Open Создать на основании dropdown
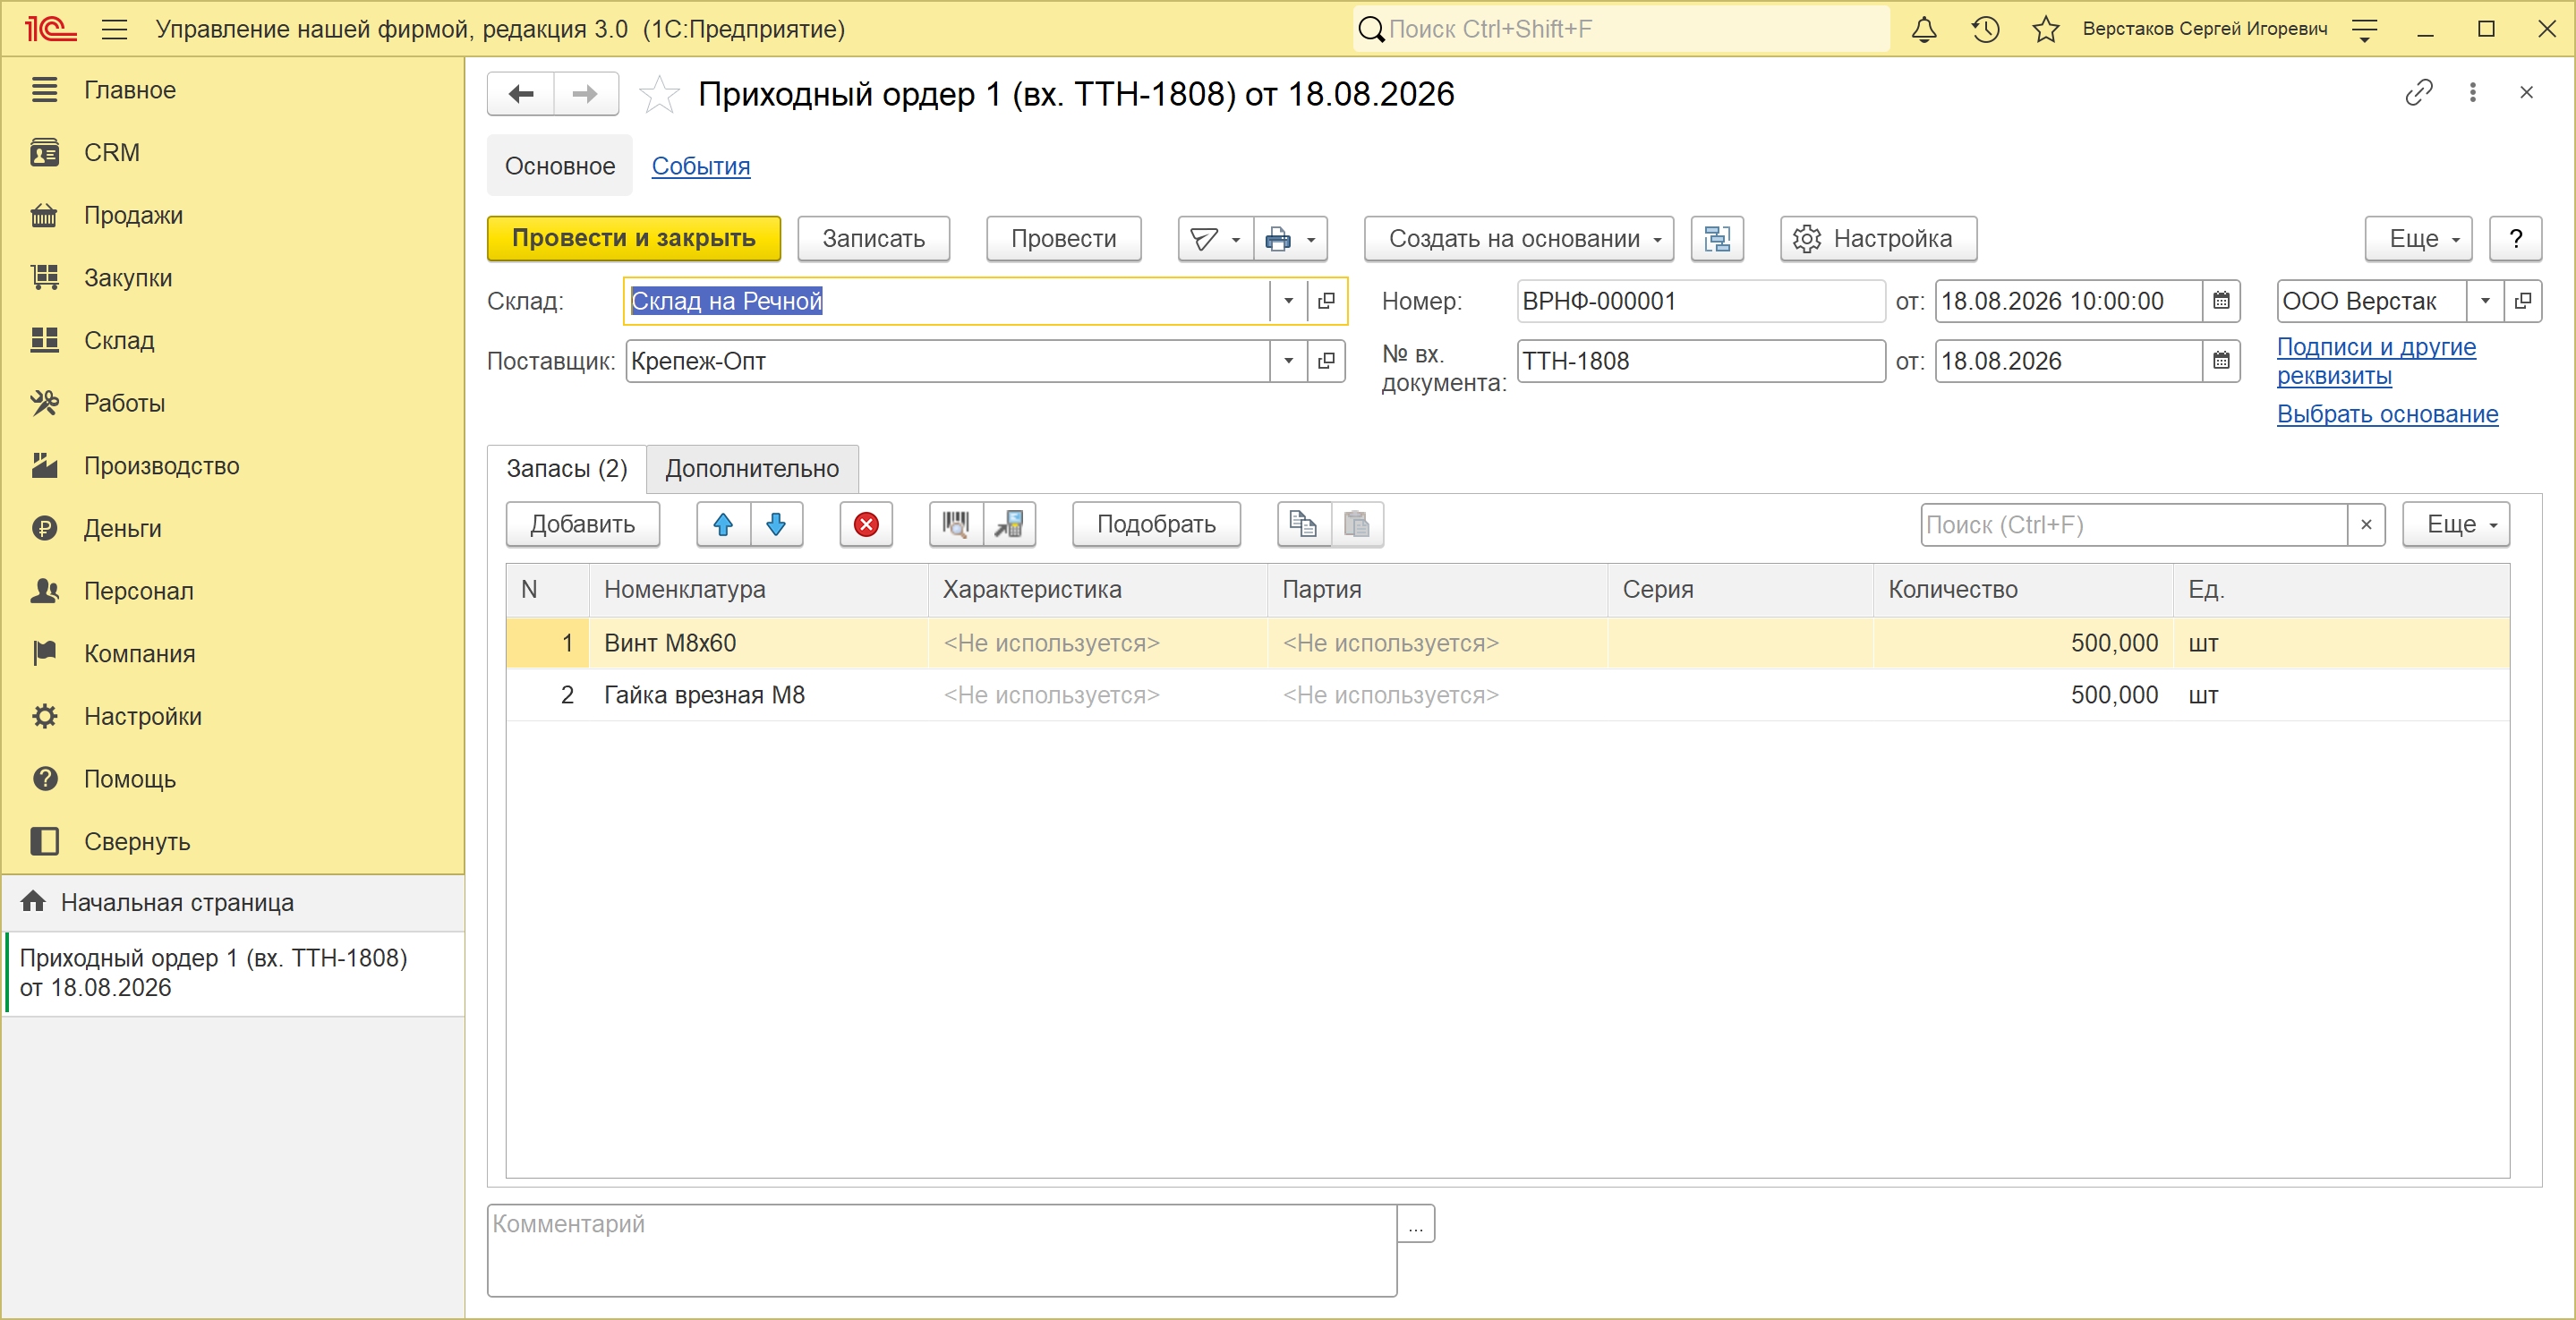 [1518, 239]
